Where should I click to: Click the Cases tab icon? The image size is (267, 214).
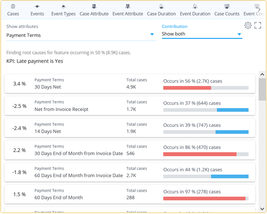(x=13, y=6)
